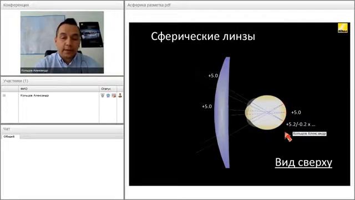Click the Кольцов Александр pointer label on the slide
355x200 pixels.
click(x=310, y=134)
